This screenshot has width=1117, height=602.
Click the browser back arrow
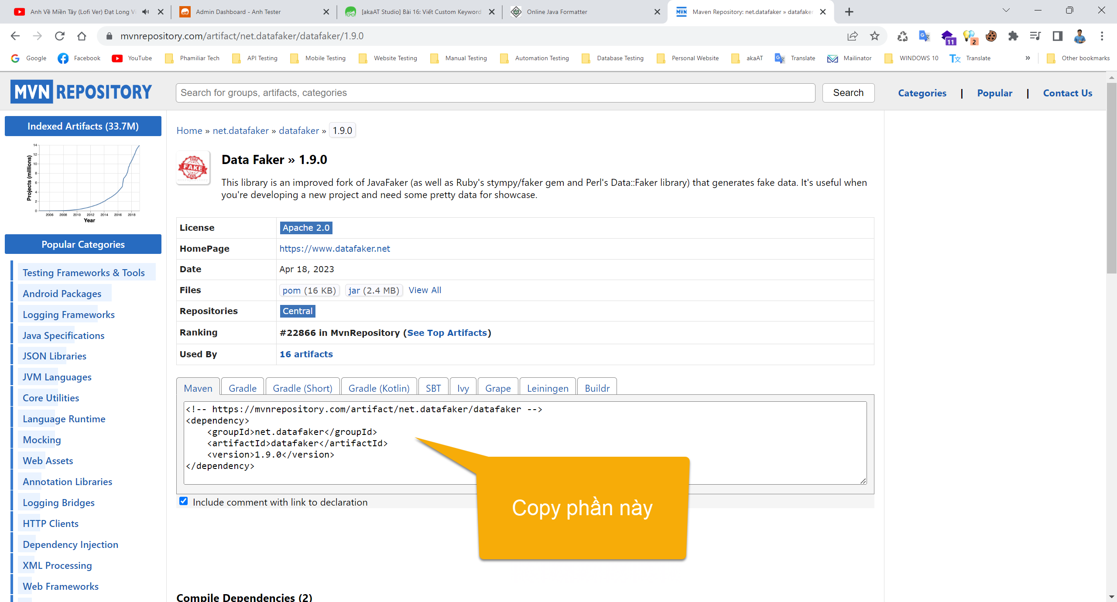point(15,36)
